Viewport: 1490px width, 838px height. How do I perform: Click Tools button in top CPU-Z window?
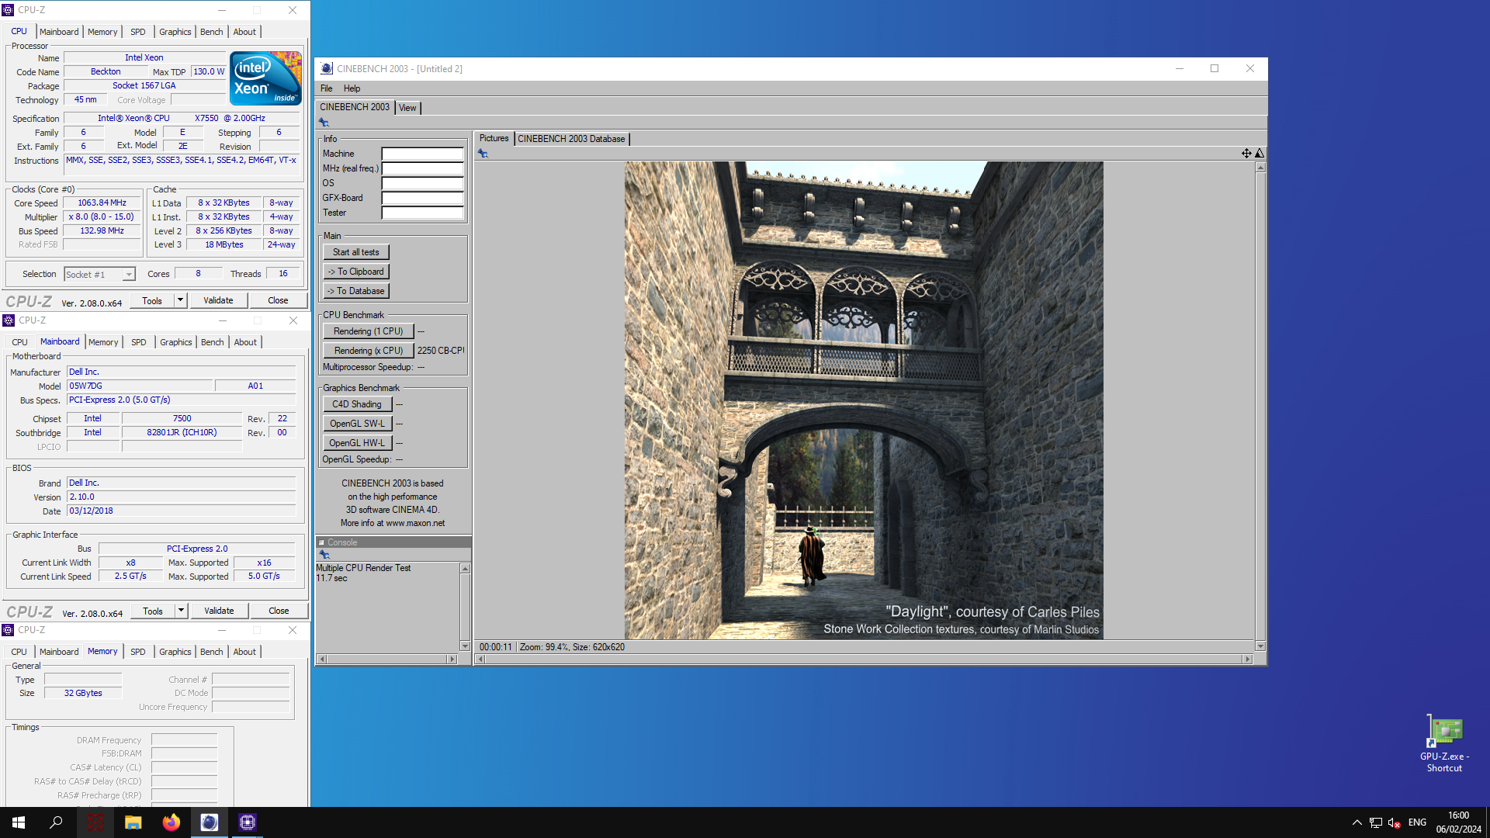click(152, 300)
